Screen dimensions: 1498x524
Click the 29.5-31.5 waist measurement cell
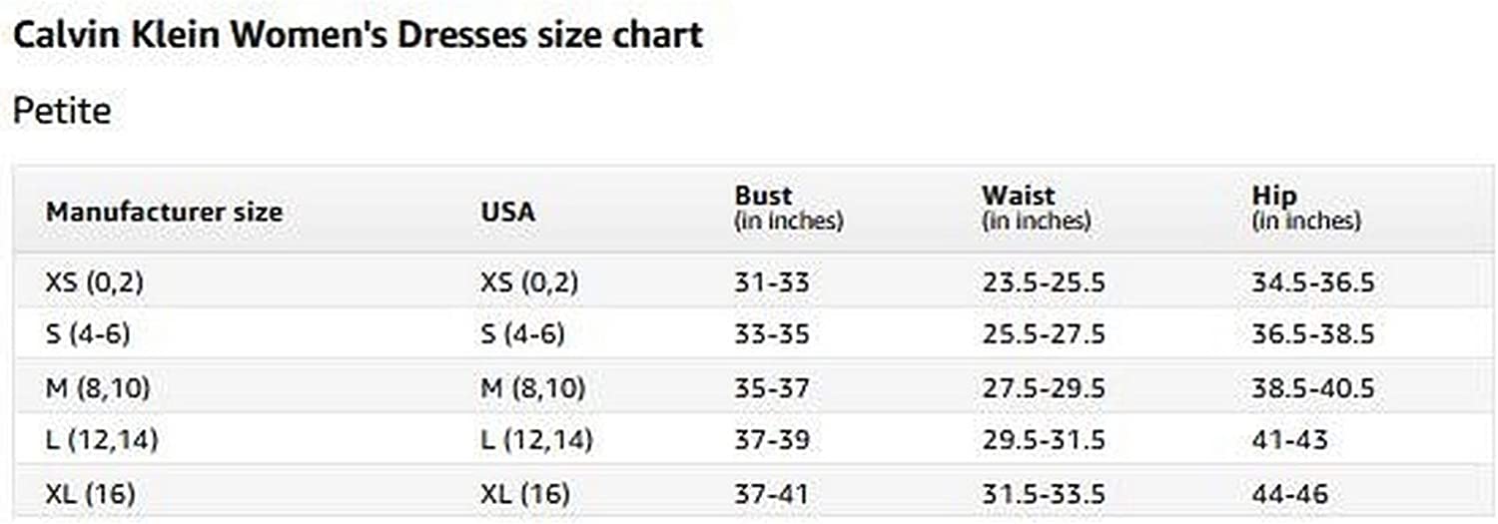tap(1043, 439)
